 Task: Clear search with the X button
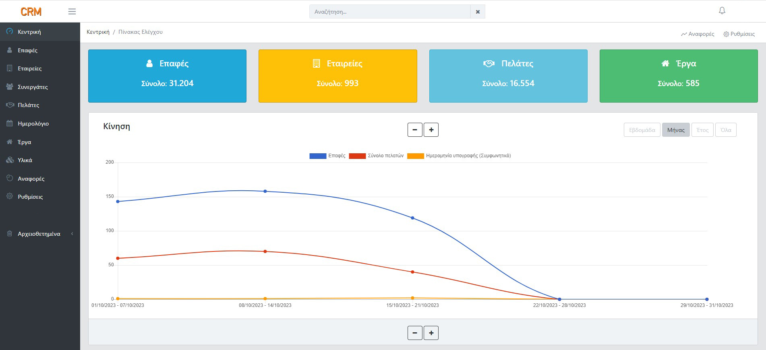click(x=478, y=12)
